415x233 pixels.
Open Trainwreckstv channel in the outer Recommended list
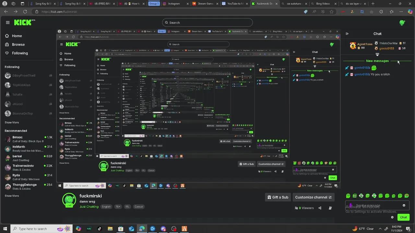click(29, 167)
